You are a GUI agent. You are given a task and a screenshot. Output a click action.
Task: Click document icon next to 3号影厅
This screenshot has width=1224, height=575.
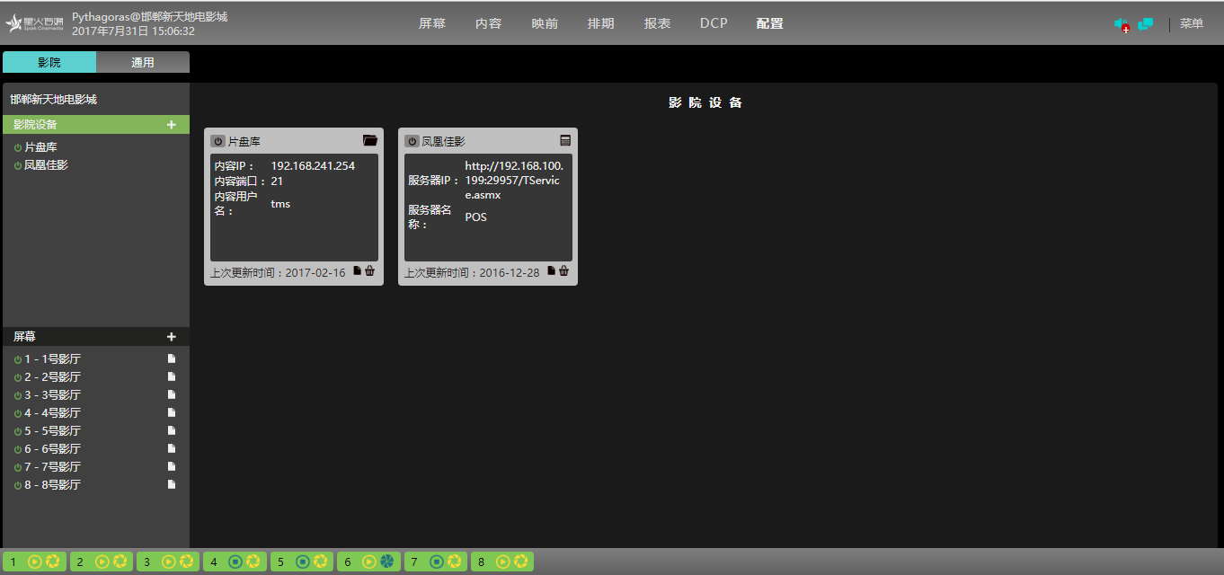coord(172,394)
